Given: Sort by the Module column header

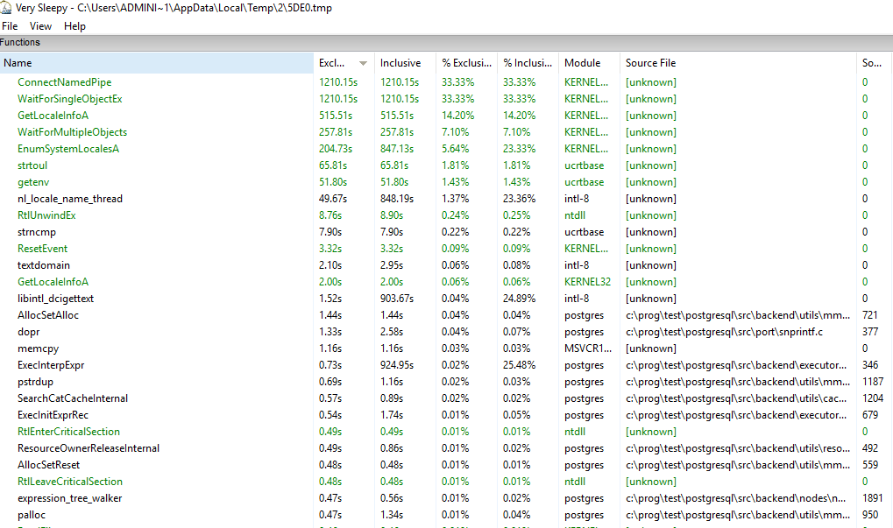Looking at the screenshot, I should pyautogui.click(x=582, y=63).
